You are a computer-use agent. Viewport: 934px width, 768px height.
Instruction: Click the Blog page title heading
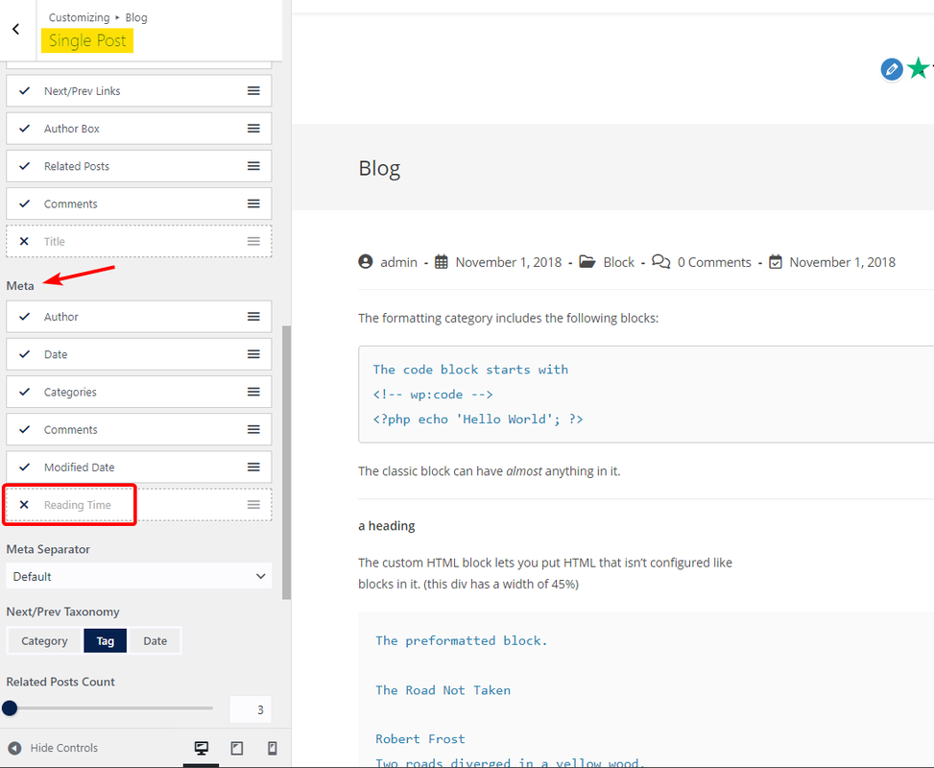tap(379, 168)
